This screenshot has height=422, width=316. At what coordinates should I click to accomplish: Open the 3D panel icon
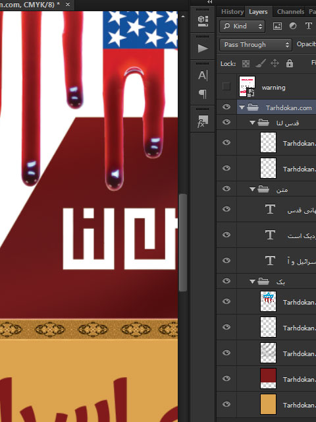point(203,21)
